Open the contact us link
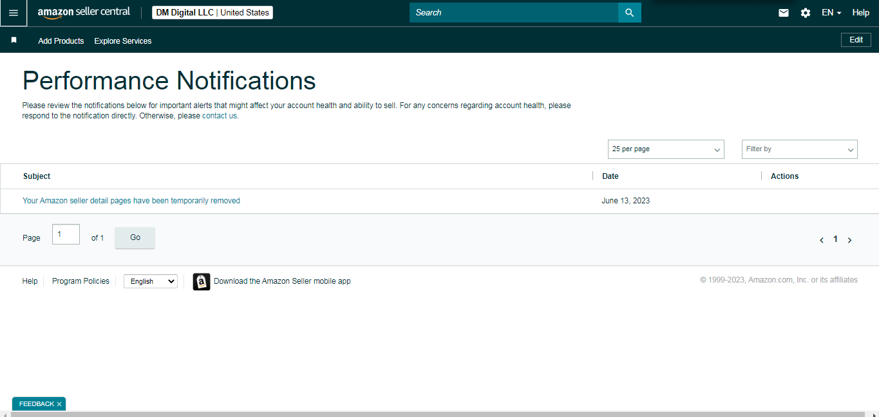 (220, 116)
